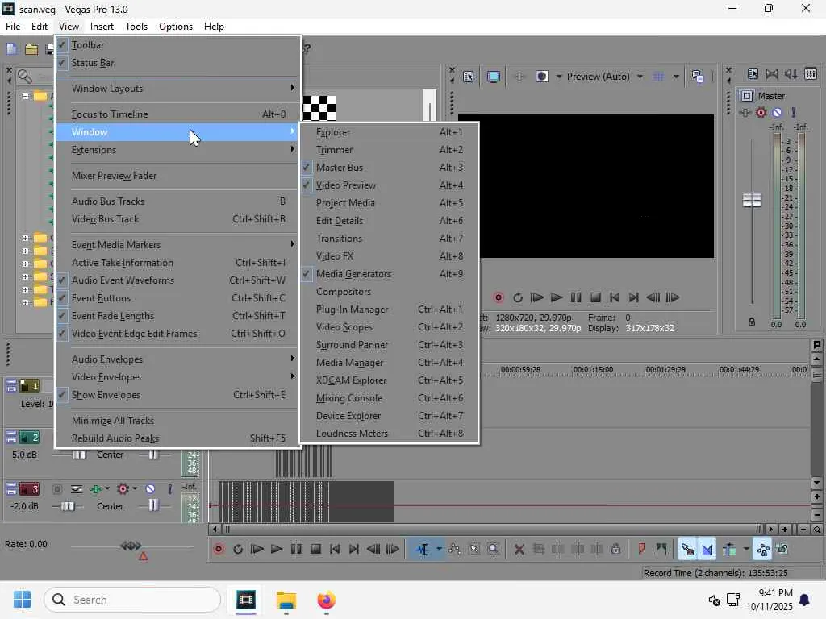
Task: Click track 3 FX green plug icon
Action: point(96,489)
